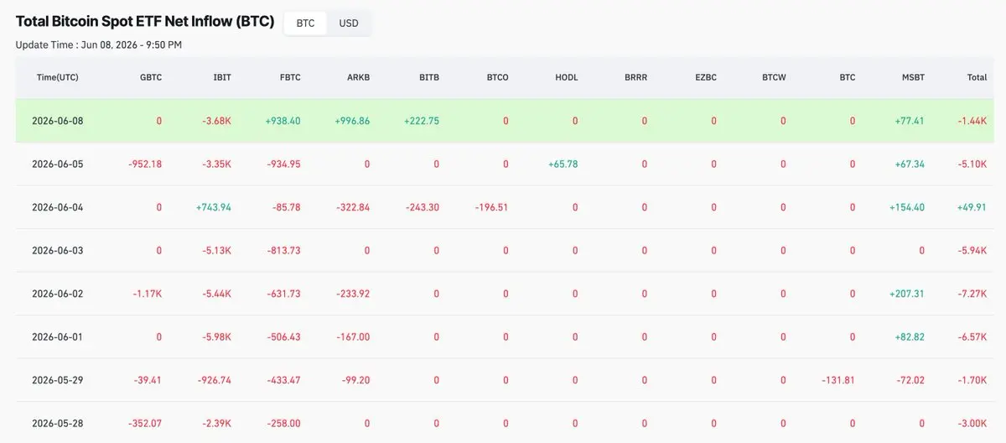Click the Total column header
1006x443 pixels.
click(x=977, y=77)
